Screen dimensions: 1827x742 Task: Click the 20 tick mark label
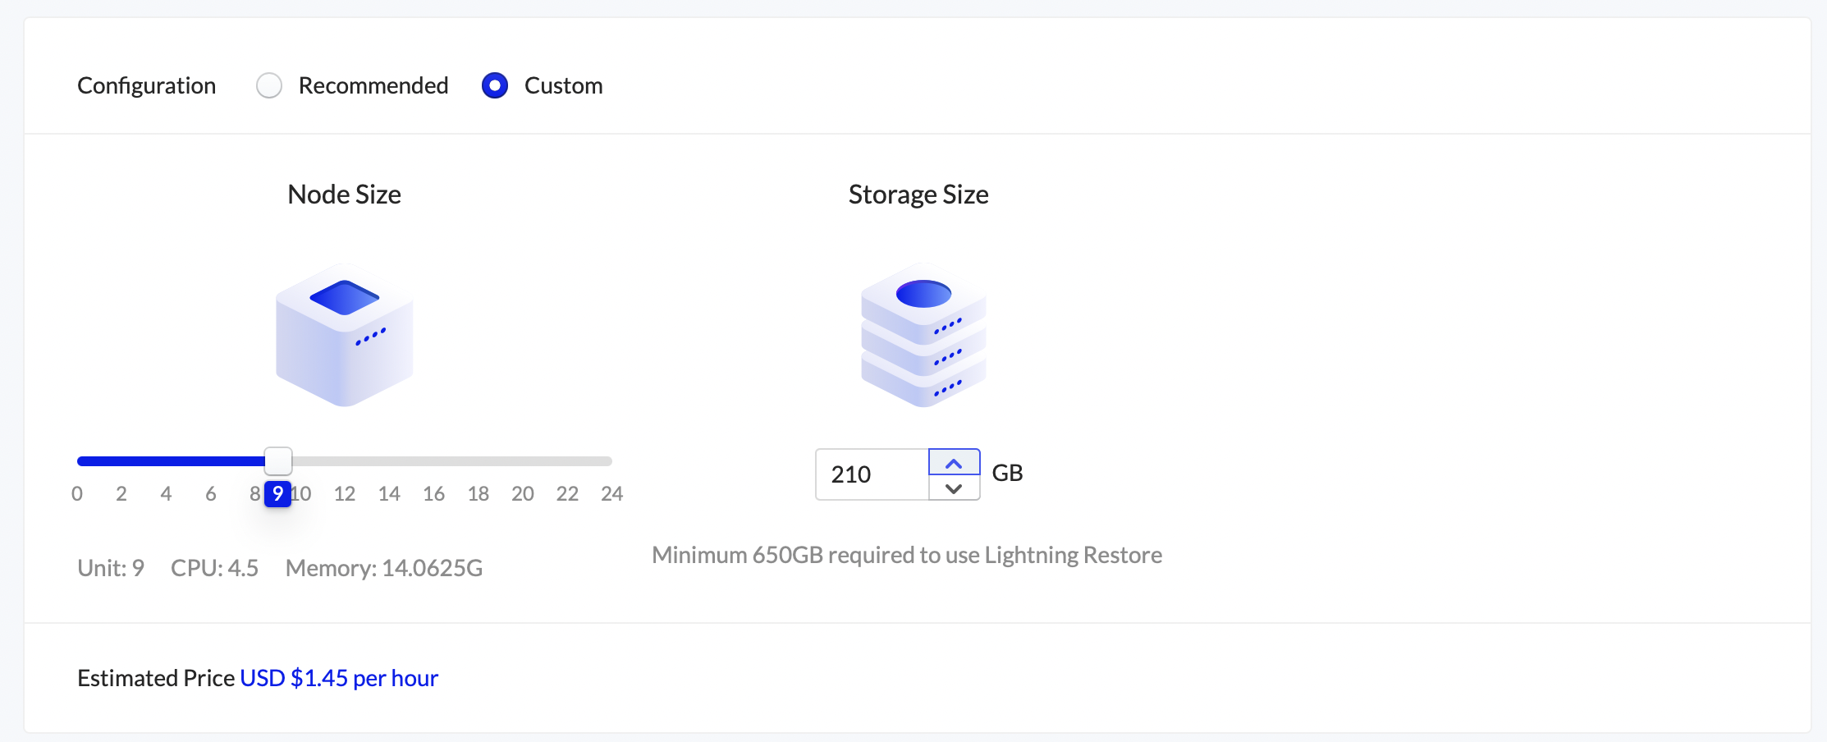coord(523,494)
